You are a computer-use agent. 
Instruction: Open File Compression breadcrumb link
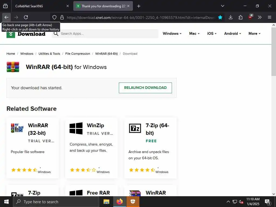point(78,54)
